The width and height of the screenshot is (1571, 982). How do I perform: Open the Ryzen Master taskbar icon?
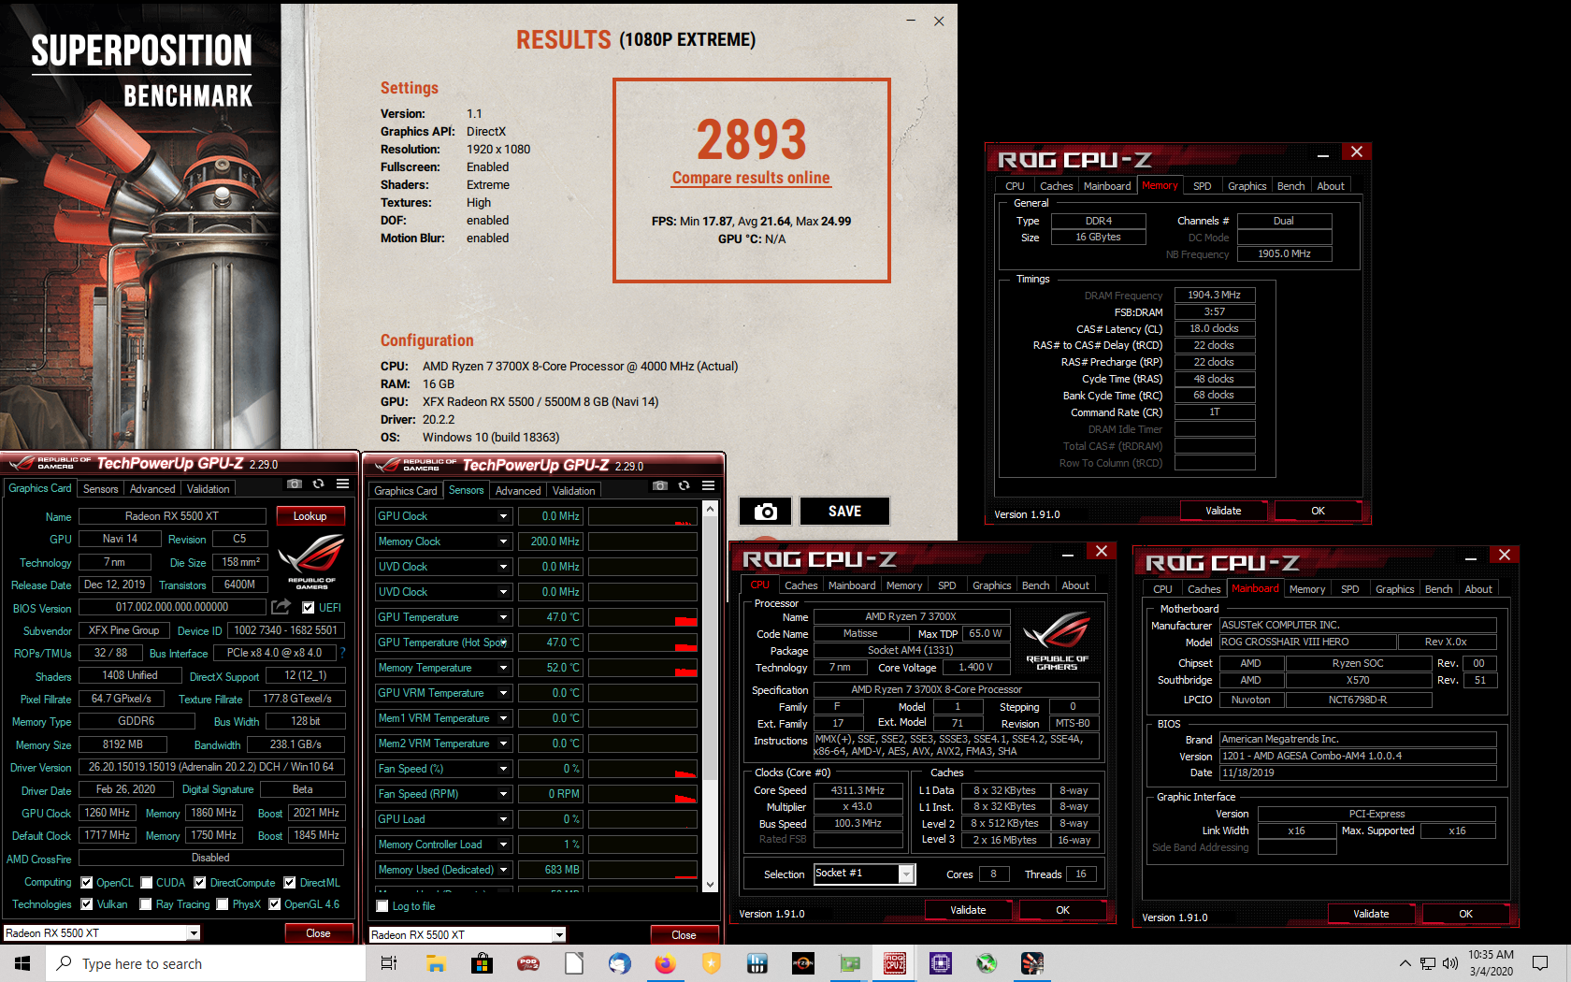803,963
